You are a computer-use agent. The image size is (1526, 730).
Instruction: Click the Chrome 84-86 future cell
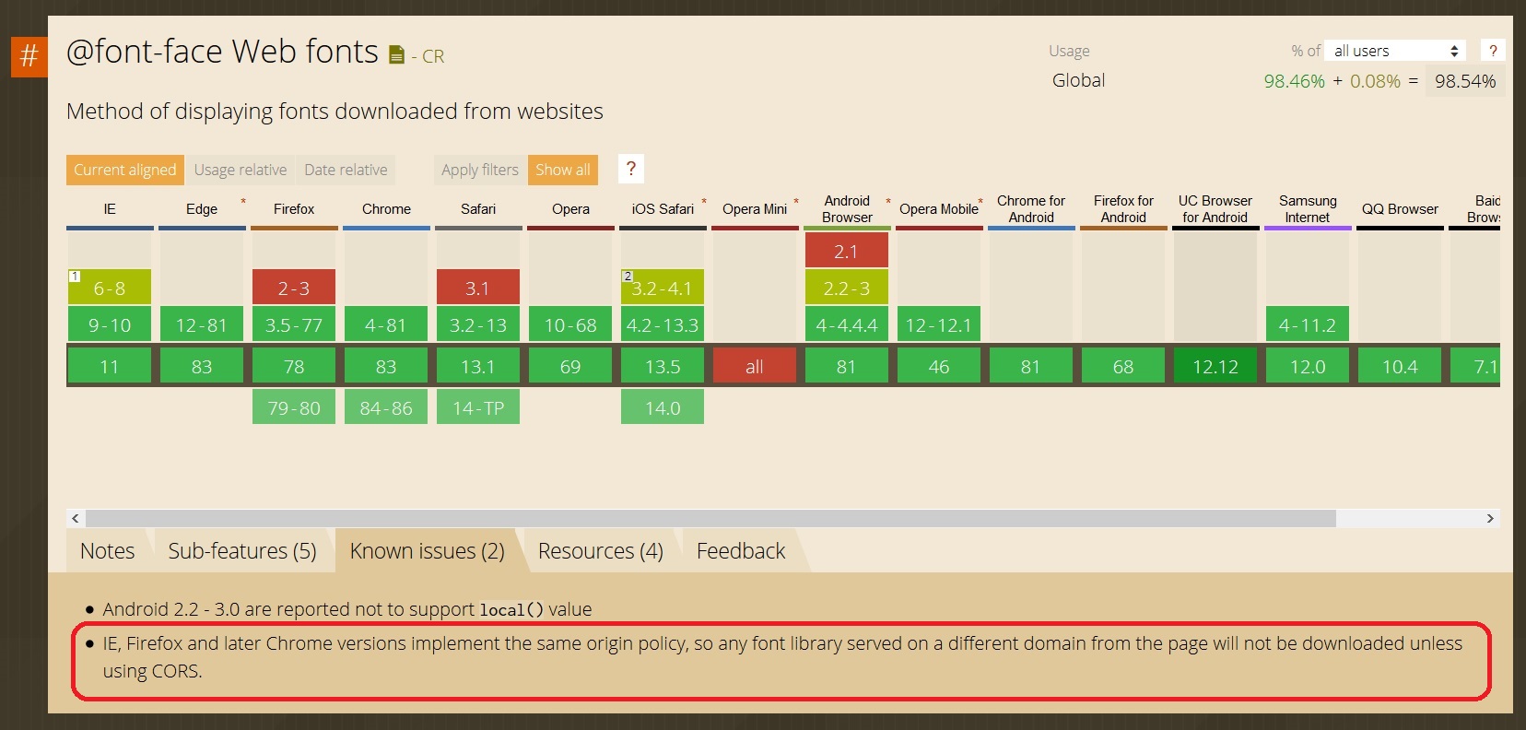point(386,406)
